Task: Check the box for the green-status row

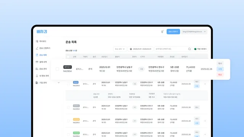Action: click(x=68, y=134)
